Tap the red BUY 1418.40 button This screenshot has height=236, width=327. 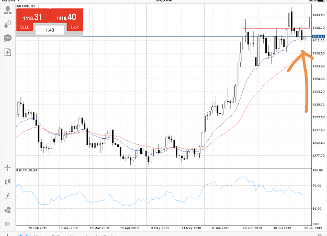[x=67, y=20]
